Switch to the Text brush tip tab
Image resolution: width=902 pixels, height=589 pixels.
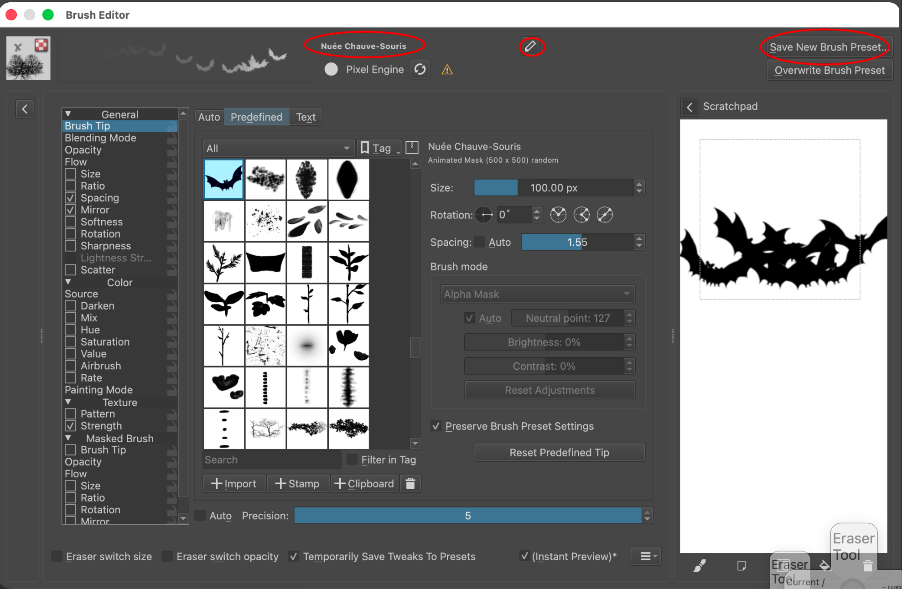[306, 117]
